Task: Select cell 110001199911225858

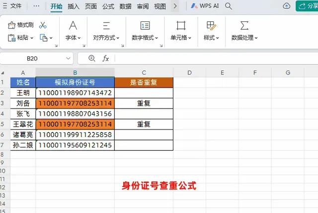Action: 75,135
